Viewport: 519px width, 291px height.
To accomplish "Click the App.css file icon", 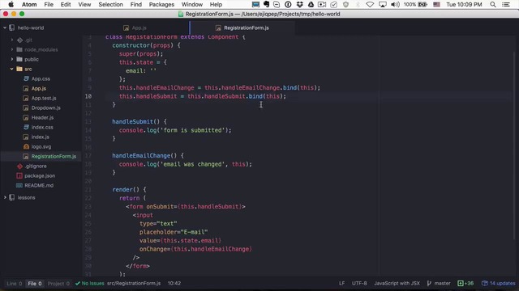I will (x=26, y=79).
